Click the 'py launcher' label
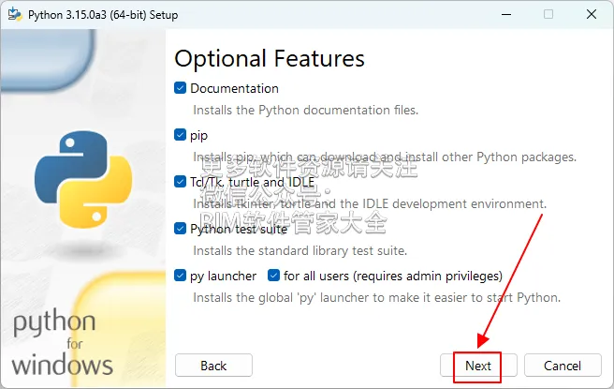 (223, 276)
